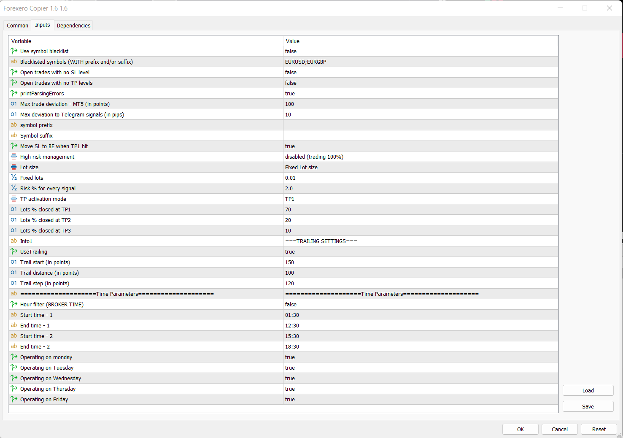Switch to the Common tab
Screen dimensions: 623x438
point(17,25)
